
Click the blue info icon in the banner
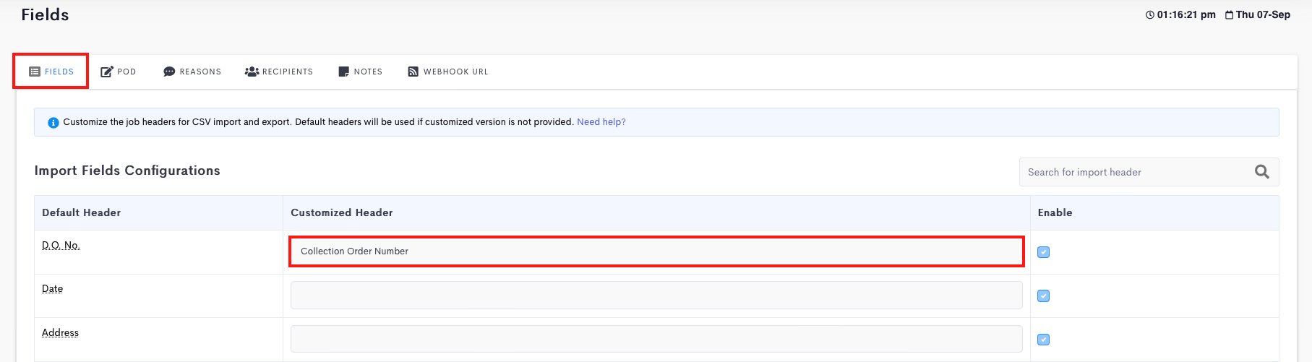pos(53,123)
